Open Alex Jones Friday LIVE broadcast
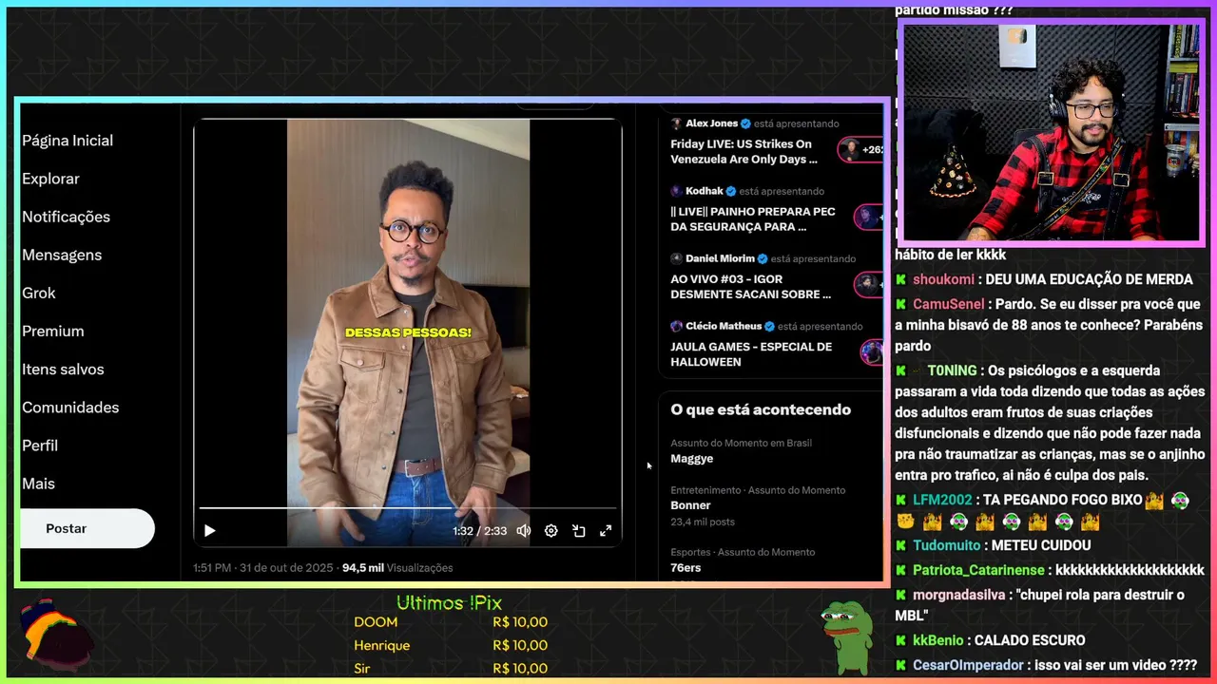This screenshot has width=1217, height=684. click(742, 152)
